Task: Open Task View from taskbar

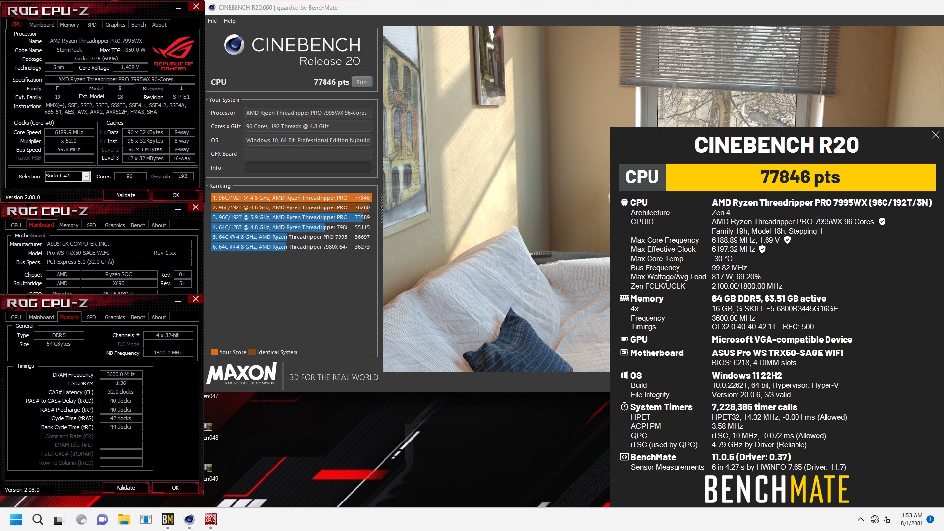Action: (x=59, y=519)
